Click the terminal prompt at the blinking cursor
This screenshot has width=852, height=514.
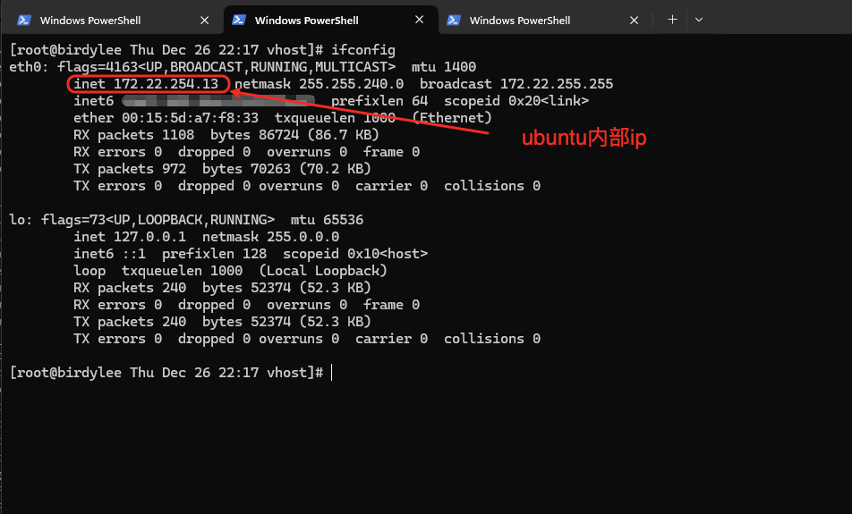pos(331,373)
